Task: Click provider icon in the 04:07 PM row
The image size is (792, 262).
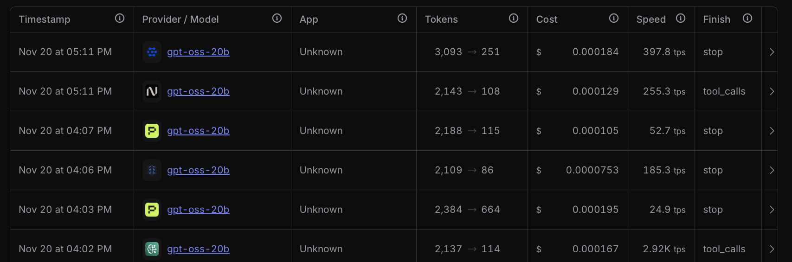Action: [x=152, y=131]
